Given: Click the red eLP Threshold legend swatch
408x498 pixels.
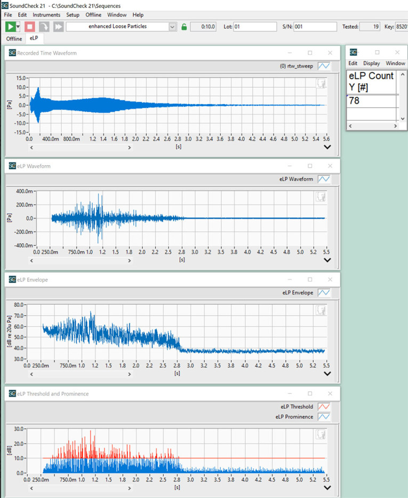Looking at the screenshot, I should [x=324, y=407].
